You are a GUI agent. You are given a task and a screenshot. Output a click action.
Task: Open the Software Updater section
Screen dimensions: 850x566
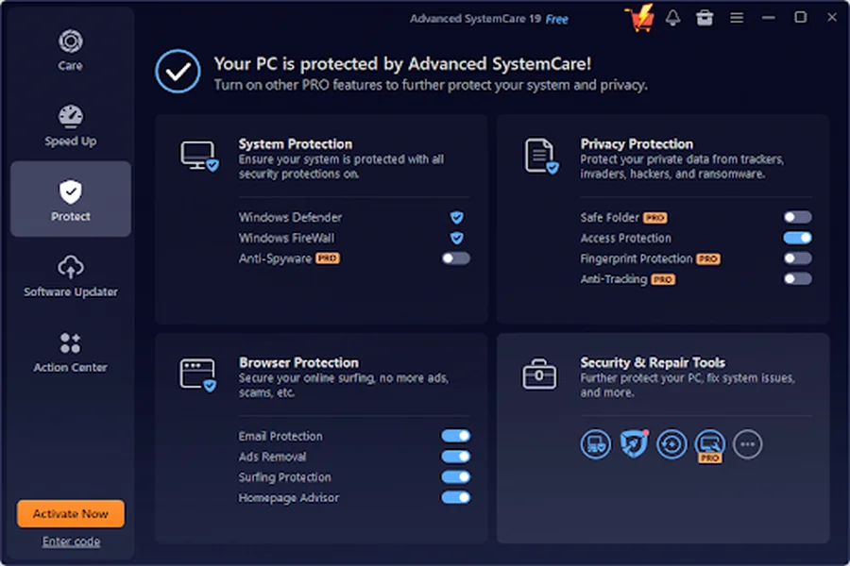pos(71,276)
